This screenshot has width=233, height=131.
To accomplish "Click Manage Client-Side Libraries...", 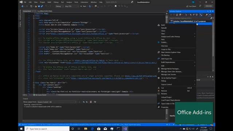I will pos(171,72).
